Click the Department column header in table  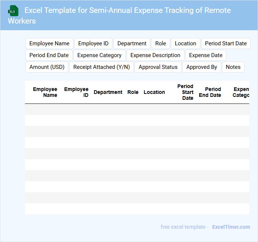108,92
